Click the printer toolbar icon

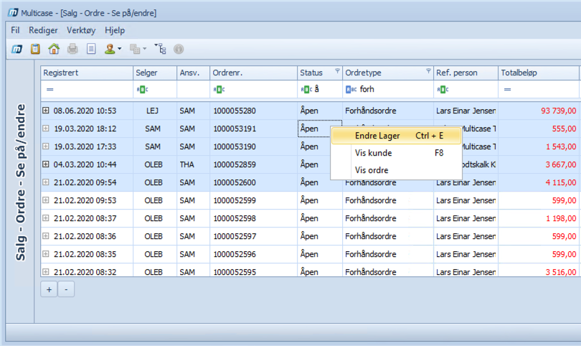point(72,49)
